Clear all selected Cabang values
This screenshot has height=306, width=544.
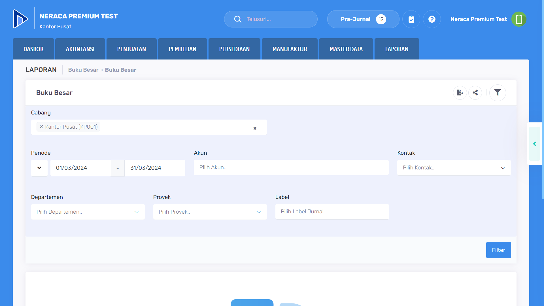pyautogui.click(x=255, y=128)
